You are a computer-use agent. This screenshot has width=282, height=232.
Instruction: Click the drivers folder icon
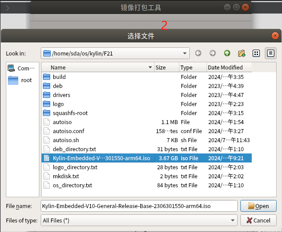coord(47,95)
